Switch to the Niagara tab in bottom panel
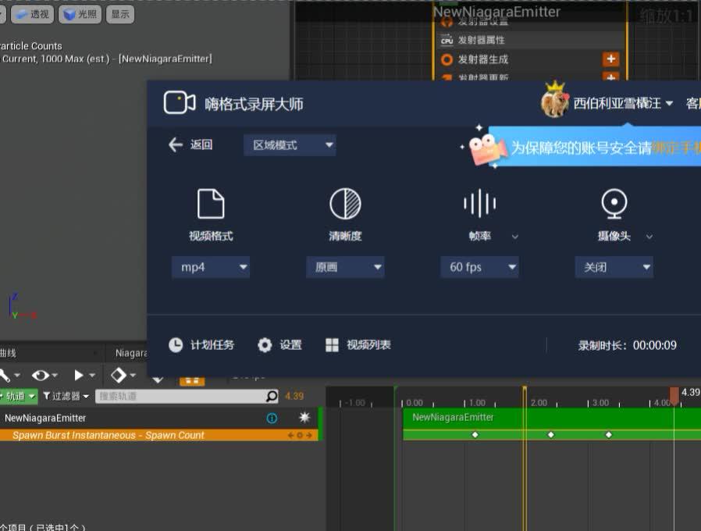701x531 pixels. click(x=131, y=353)
